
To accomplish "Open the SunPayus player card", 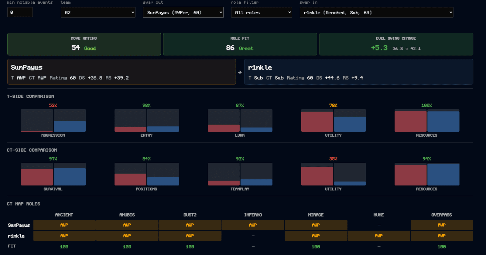I will [122, 72].
